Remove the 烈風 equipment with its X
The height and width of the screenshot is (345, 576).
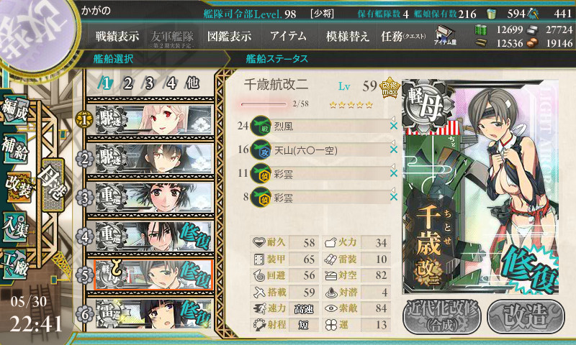pos(394,126)
